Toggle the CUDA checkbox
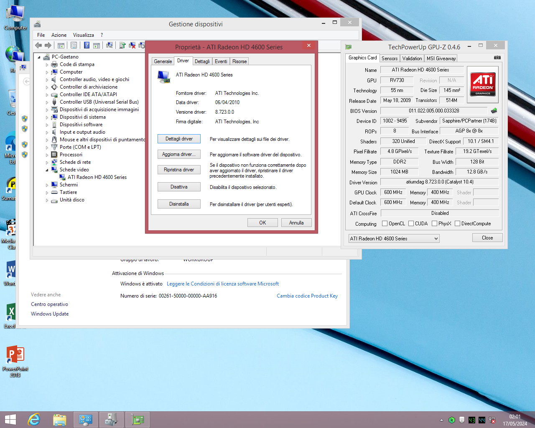Viewport: 535px width, 428px height. [x=411, y=224]
